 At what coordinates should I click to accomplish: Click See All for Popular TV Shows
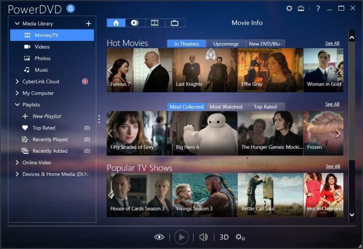coord(333,166)
